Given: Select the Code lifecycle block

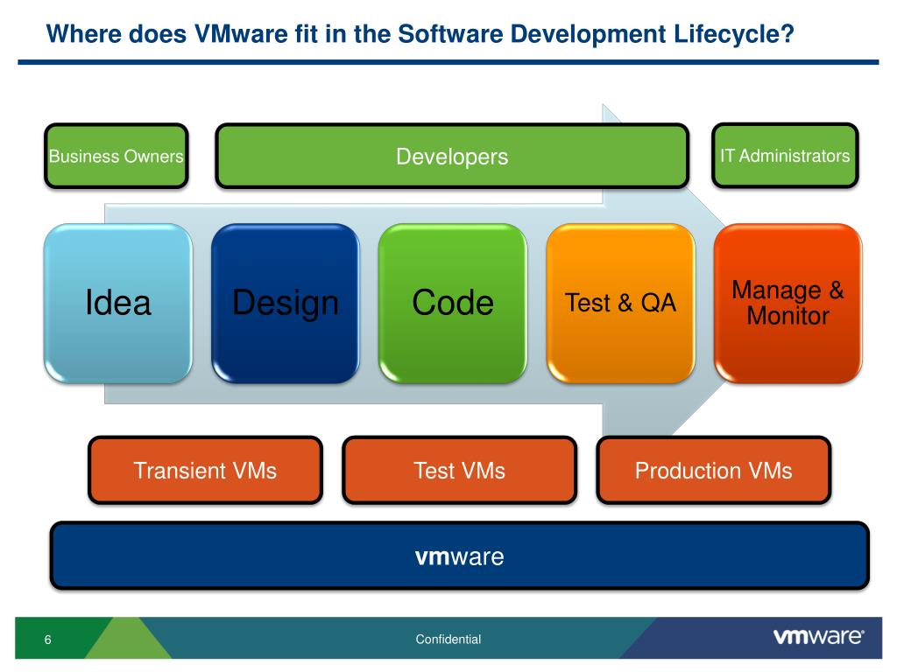Looking at the screenshot, I should (x=453, y=303).
